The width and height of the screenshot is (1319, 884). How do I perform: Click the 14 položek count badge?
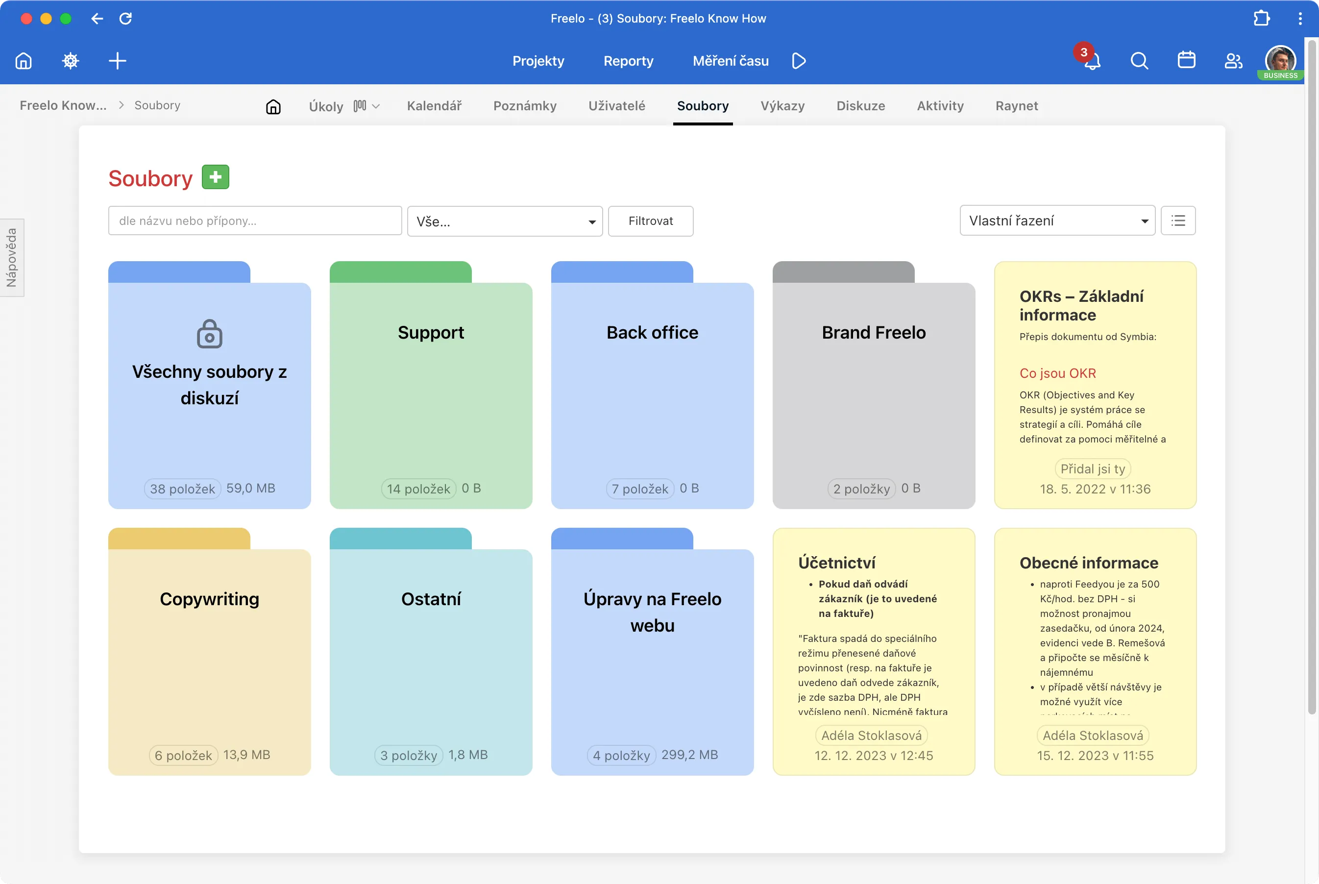tap(419, 489)
